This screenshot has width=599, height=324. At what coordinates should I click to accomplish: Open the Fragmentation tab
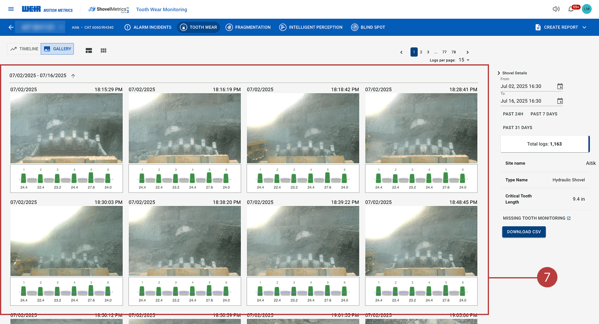248,27
